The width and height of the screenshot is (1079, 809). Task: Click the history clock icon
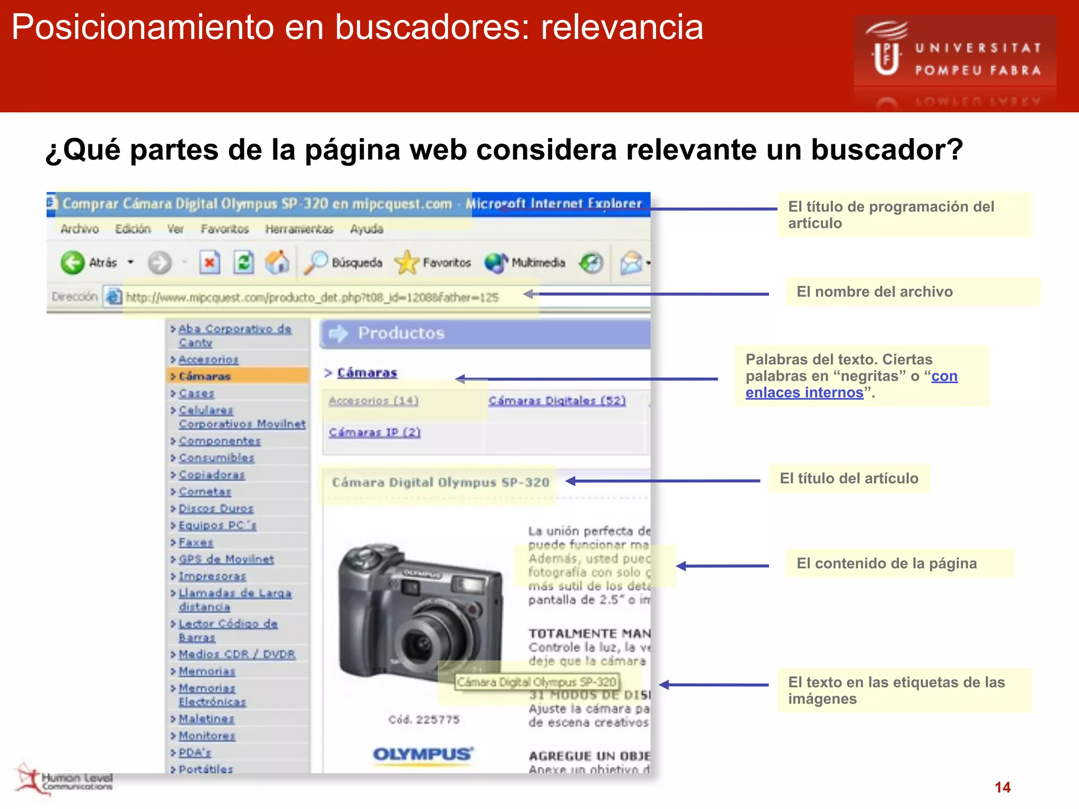(x=591, y=262)
